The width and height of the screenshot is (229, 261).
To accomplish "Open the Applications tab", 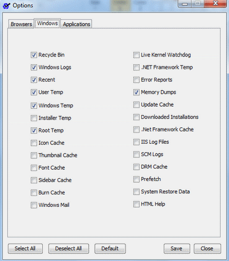I will (77, 24).
